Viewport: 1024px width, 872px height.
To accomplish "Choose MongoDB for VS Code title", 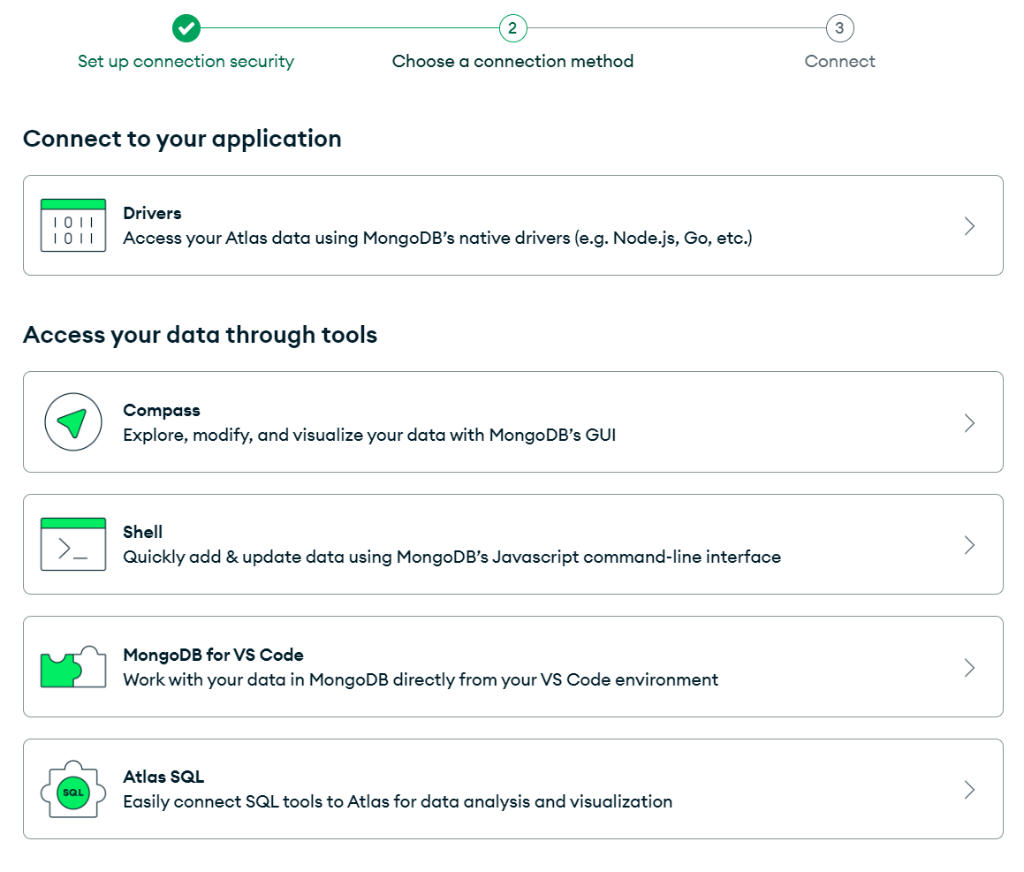I will pyautogui.click(x=214, y=655).
